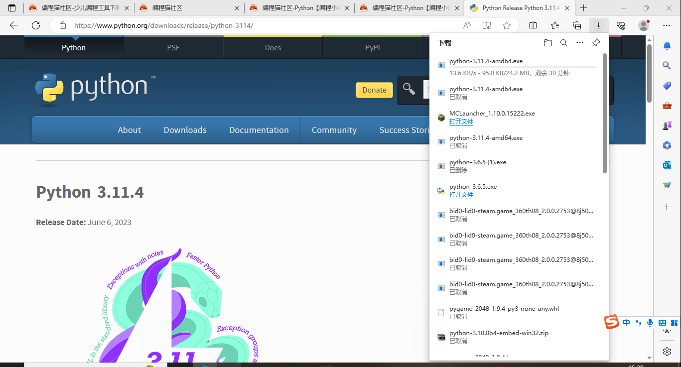Image resolution: width=681 pixels, height=367 pixels.
Task: Switch Sogou input between Chinese and English
Action: coord(626,323)
